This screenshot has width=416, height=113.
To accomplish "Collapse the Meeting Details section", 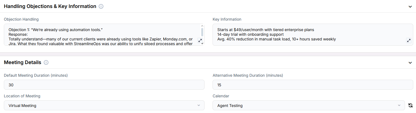I will point(410,63).
